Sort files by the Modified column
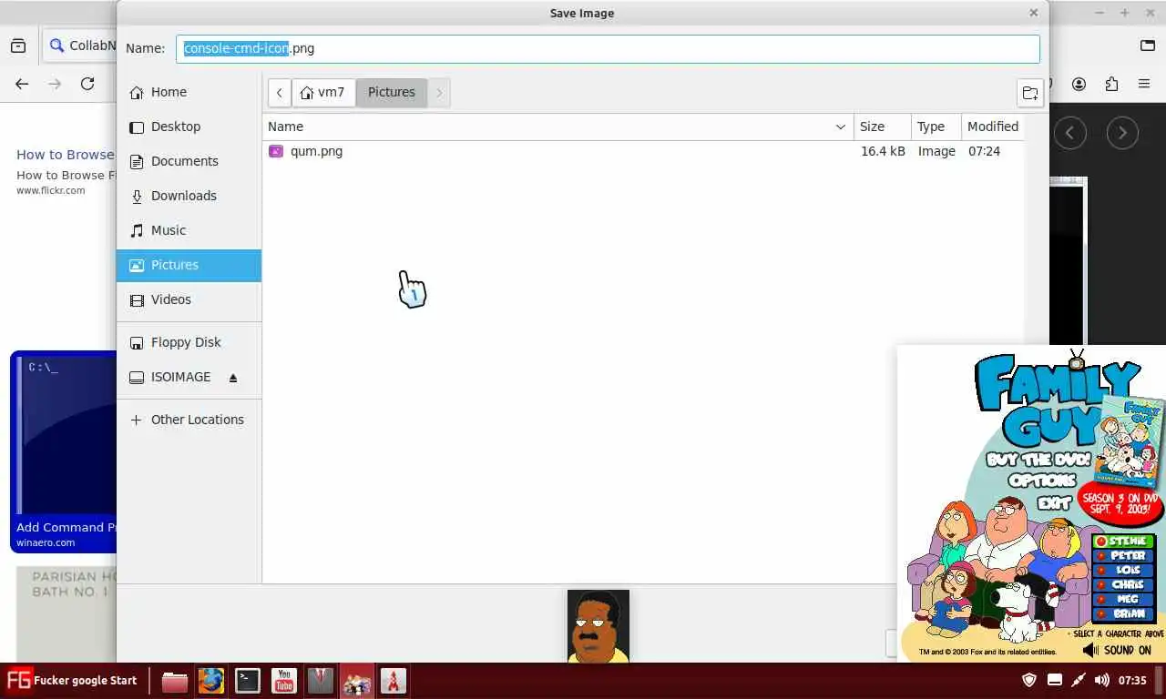The width and height of the screenshot is (1166, 699). pyautogui.click(x=992, y=127)
